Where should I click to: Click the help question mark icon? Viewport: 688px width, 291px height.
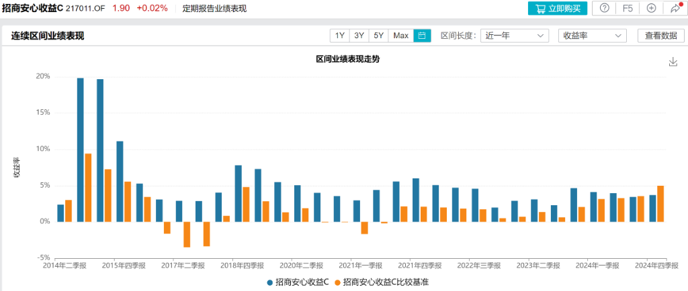pyautogui.click(x=604, y=8)
